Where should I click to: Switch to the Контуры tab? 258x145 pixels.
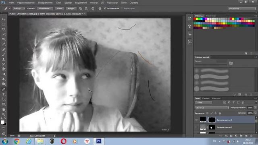[216, 98]
